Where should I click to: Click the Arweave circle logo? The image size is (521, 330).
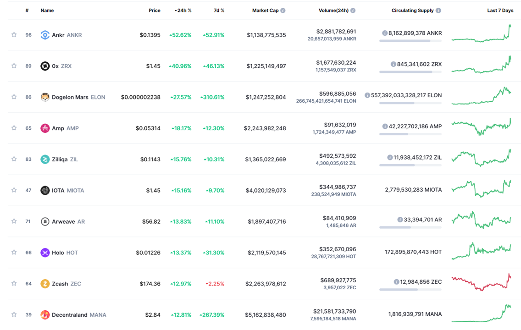[45, 221]
